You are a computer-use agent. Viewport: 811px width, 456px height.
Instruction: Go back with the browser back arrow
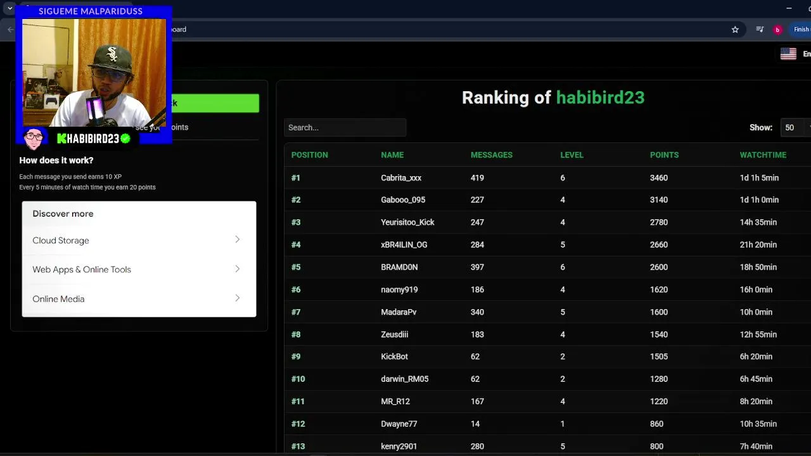coord(10,29)
